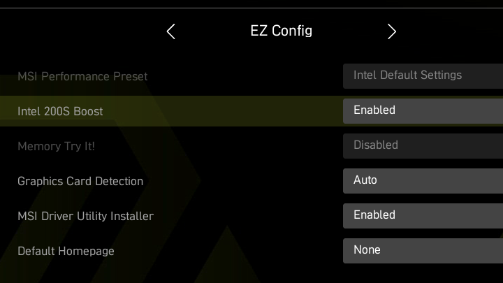
Task: Click the greyed MSI Performance Preset label
Action: (82, 76)
